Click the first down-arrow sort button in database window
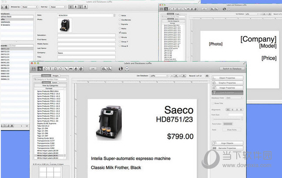 76,7
